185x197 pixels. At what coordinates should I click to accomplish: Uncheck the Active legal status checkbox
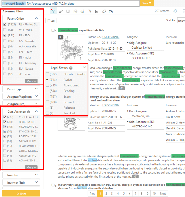point(47,79)
